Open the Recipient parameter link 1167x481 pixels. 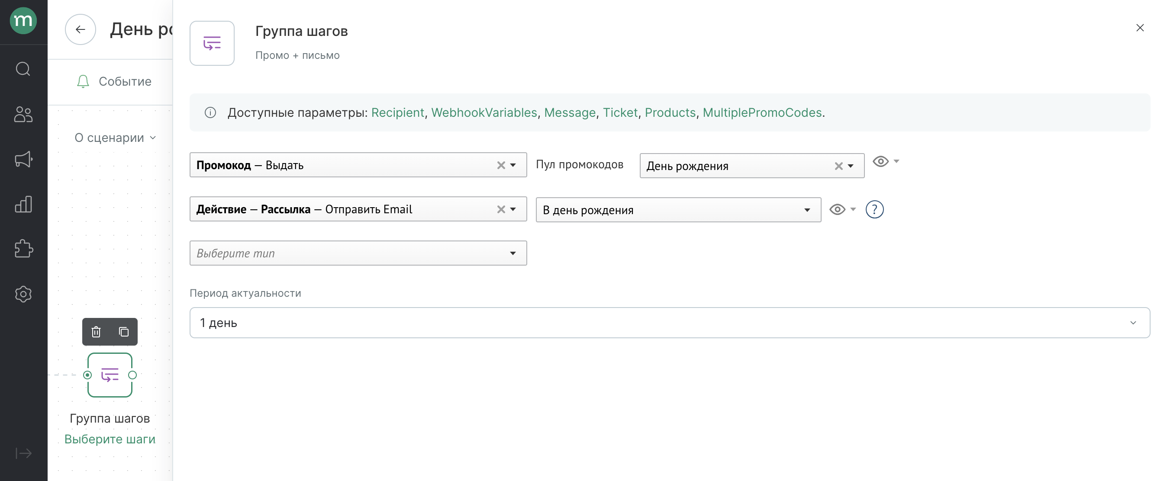(x=397, y=112)
